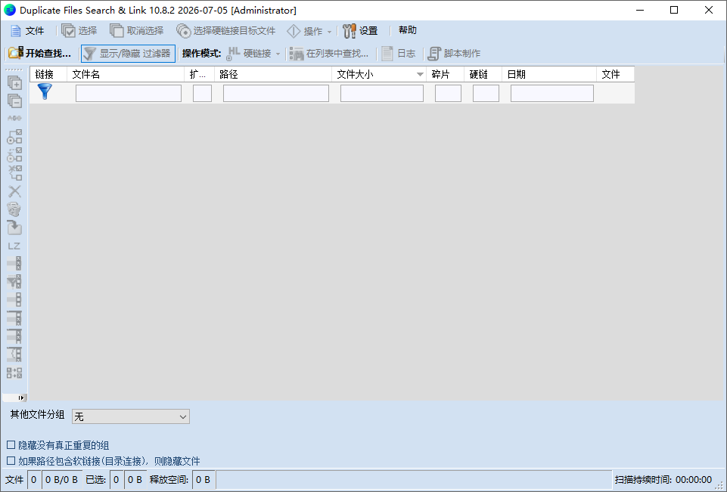Sort by the 硬链 column header

pos(483,74)
